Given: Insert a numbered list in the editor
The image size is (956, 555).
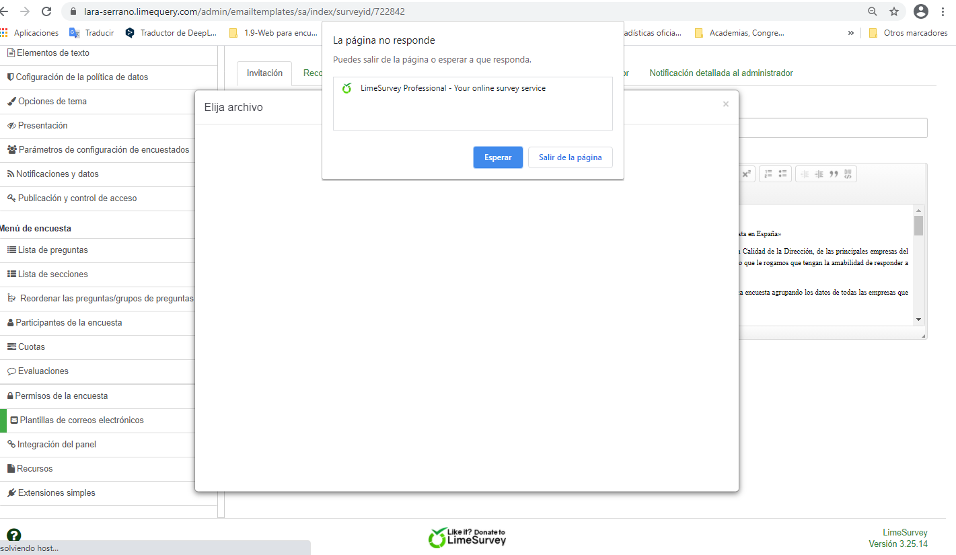Looking at the screenshot, I should 768,174.
